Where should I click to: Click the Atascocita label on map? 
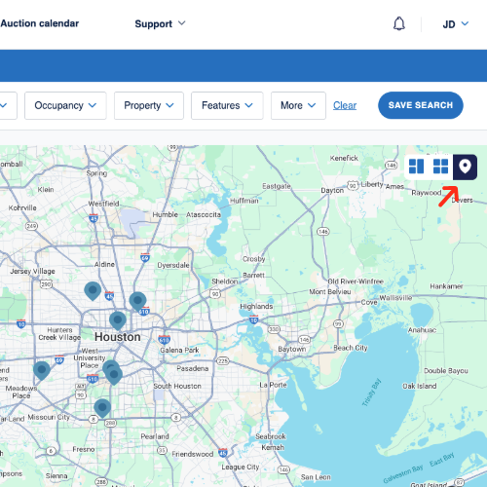pos(204,214)
